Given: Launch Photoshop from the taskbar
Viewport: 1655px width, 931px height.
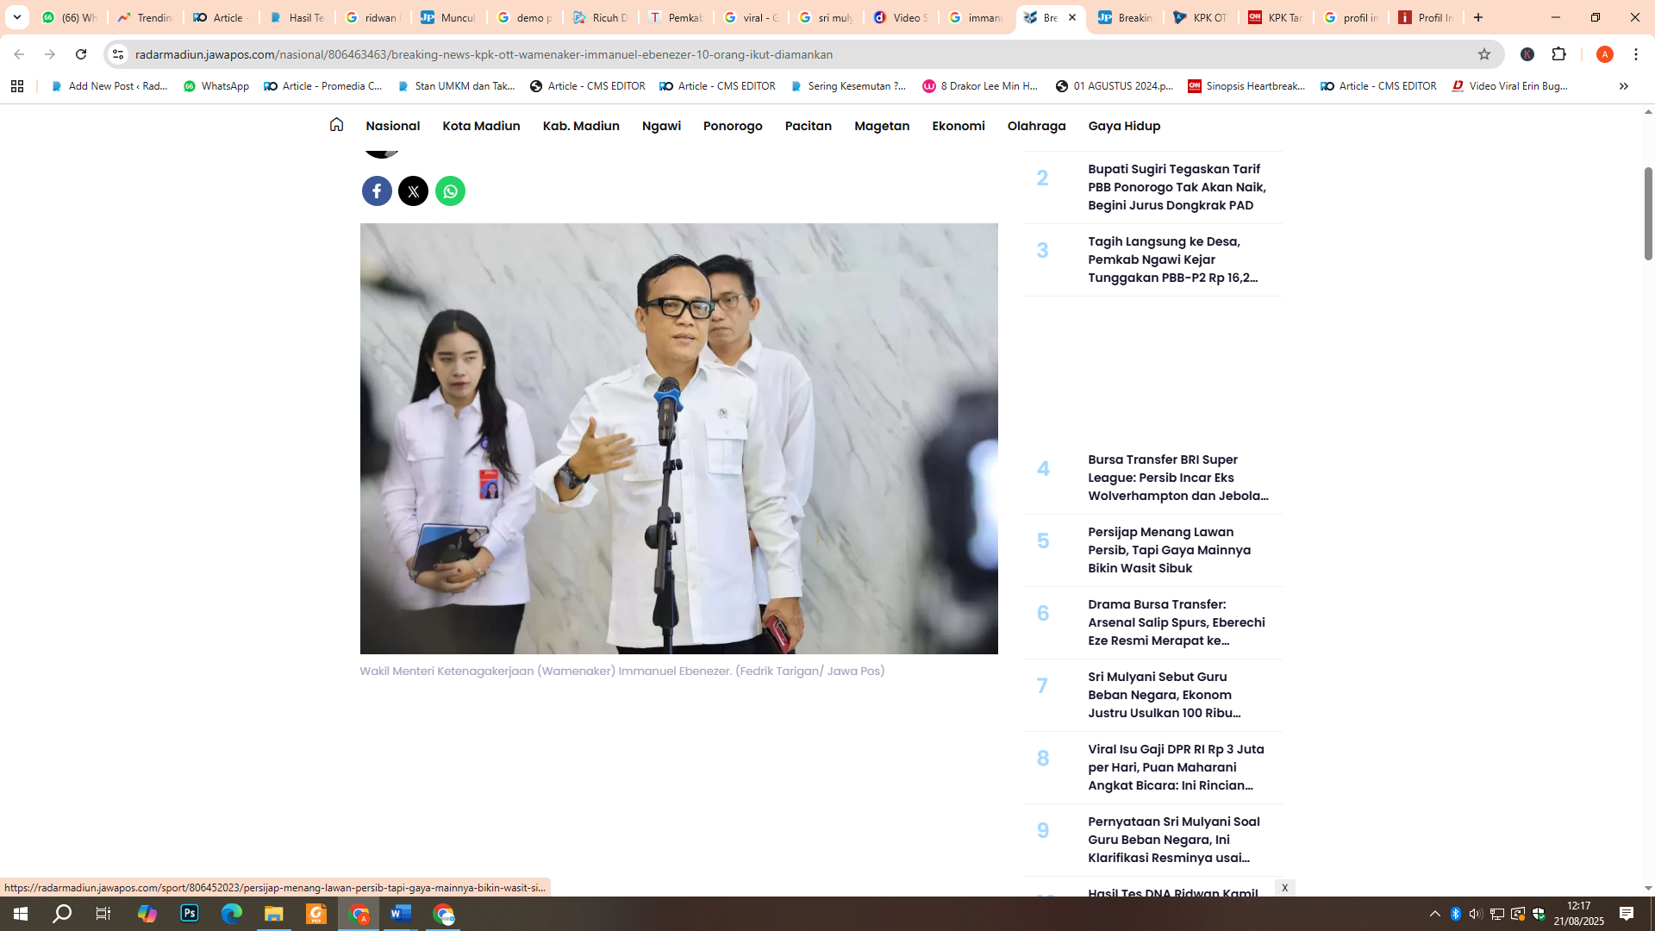Looking at the screenshot, I should (189, 915).
